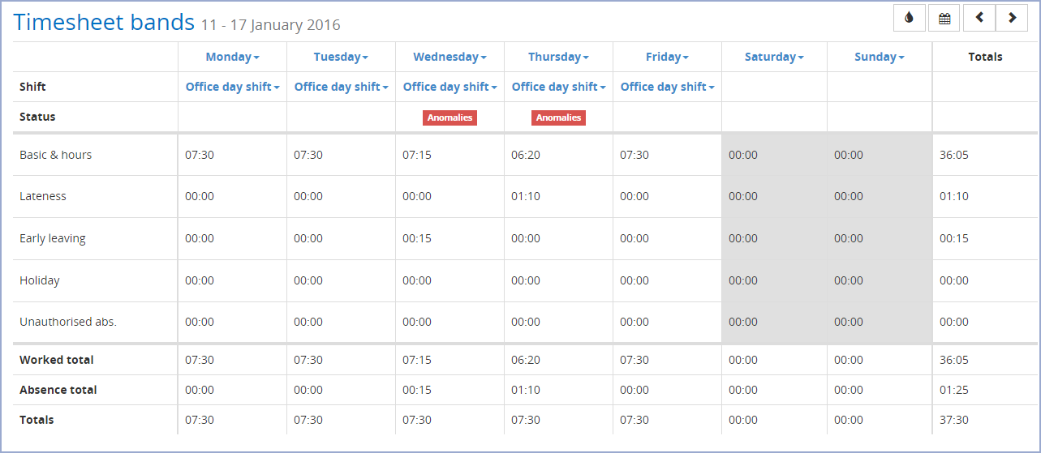1041x453 pixels.
Task: Click the bottom Totals row label
Action: coord(37,420)
